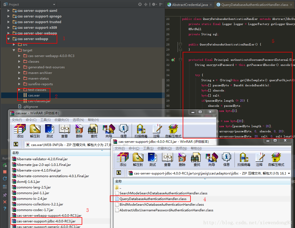Click View icon in jdbc jar WinRAR window
Viewport: 295px width, 228px height.
tap(167, 157)
